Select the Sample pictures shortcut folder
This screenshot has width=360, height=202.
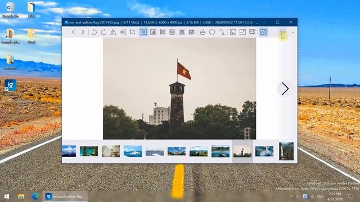[10, 36]
